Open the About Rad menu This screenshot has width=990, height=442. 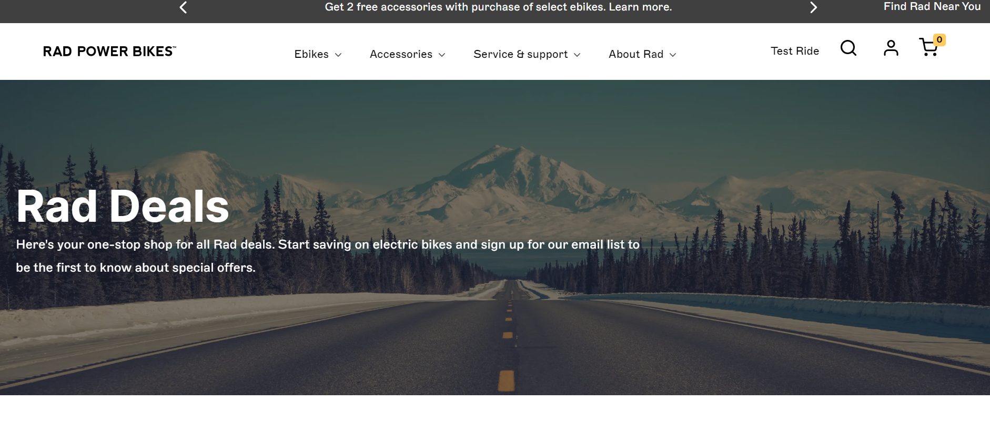pos(636,54)
